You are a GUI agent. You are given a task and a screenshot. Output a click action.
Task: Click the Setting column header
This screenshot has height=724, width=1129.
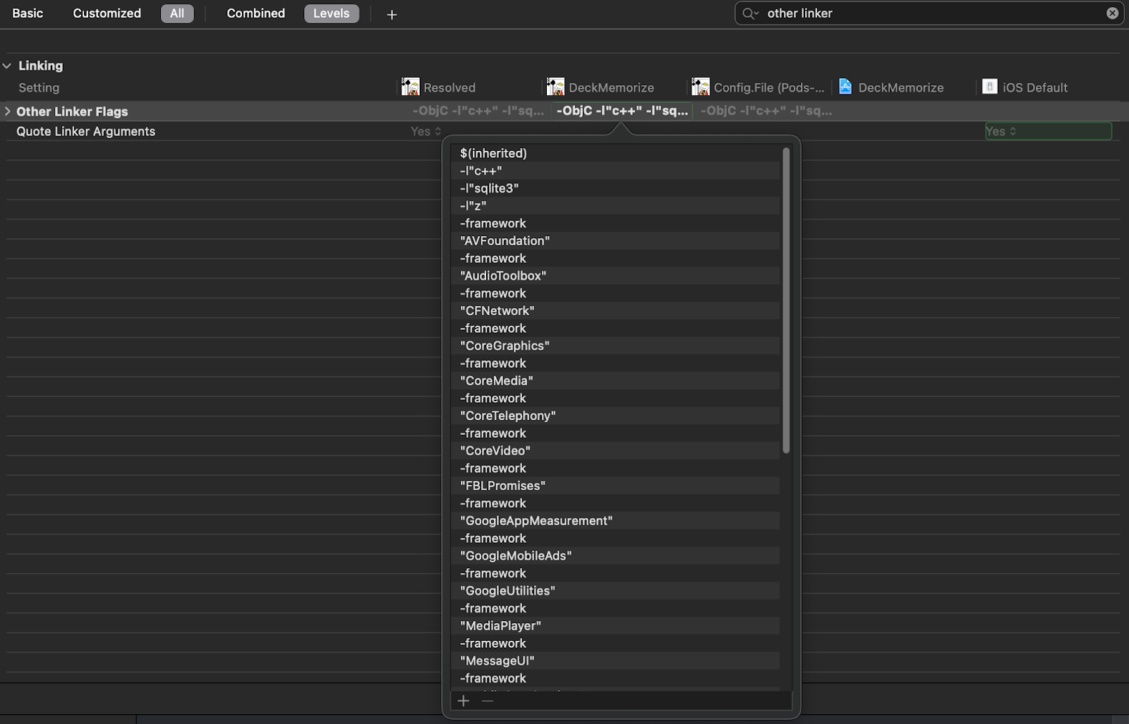(x=39, y=87)
